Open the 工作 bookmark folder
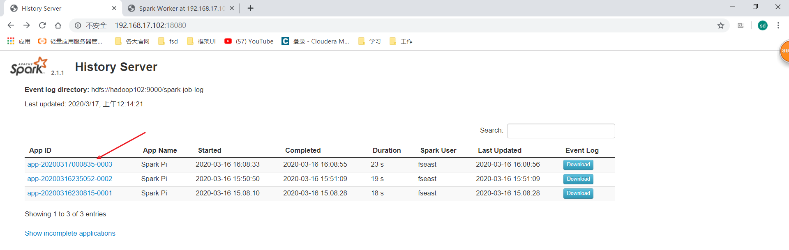 coord(401,41)
